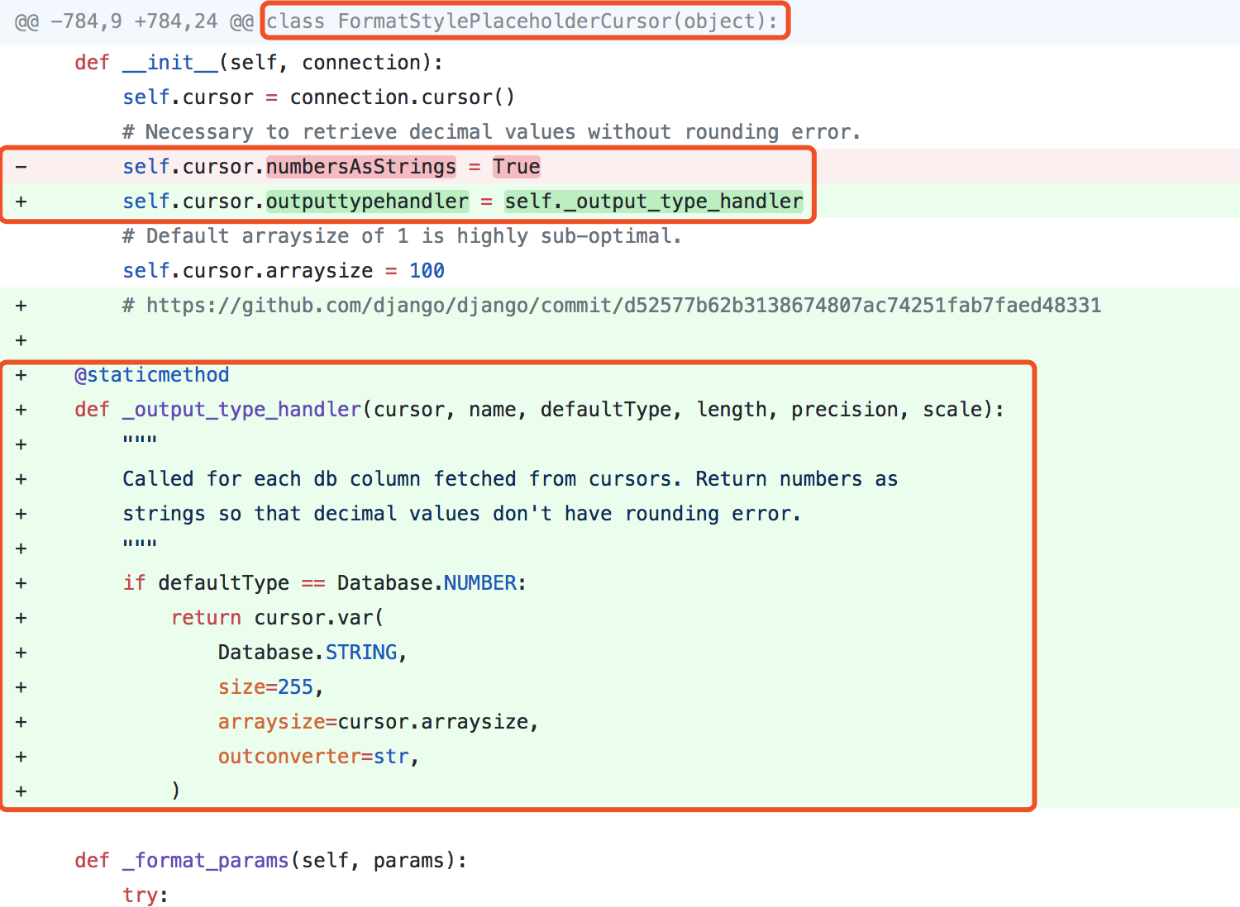Screen dimensions: 1240x907
Task: Select the self.cursor.arraysize = 100 line
Action: click(x=283, y=270)
